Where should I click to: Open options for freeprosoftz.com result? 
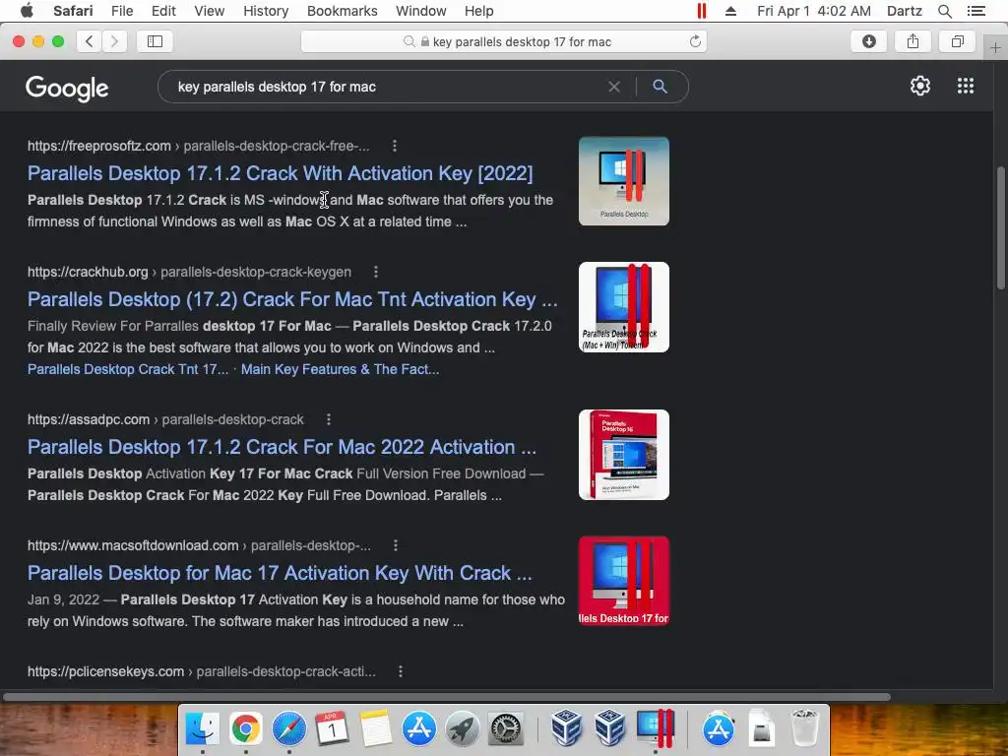[x=395, y=146]
